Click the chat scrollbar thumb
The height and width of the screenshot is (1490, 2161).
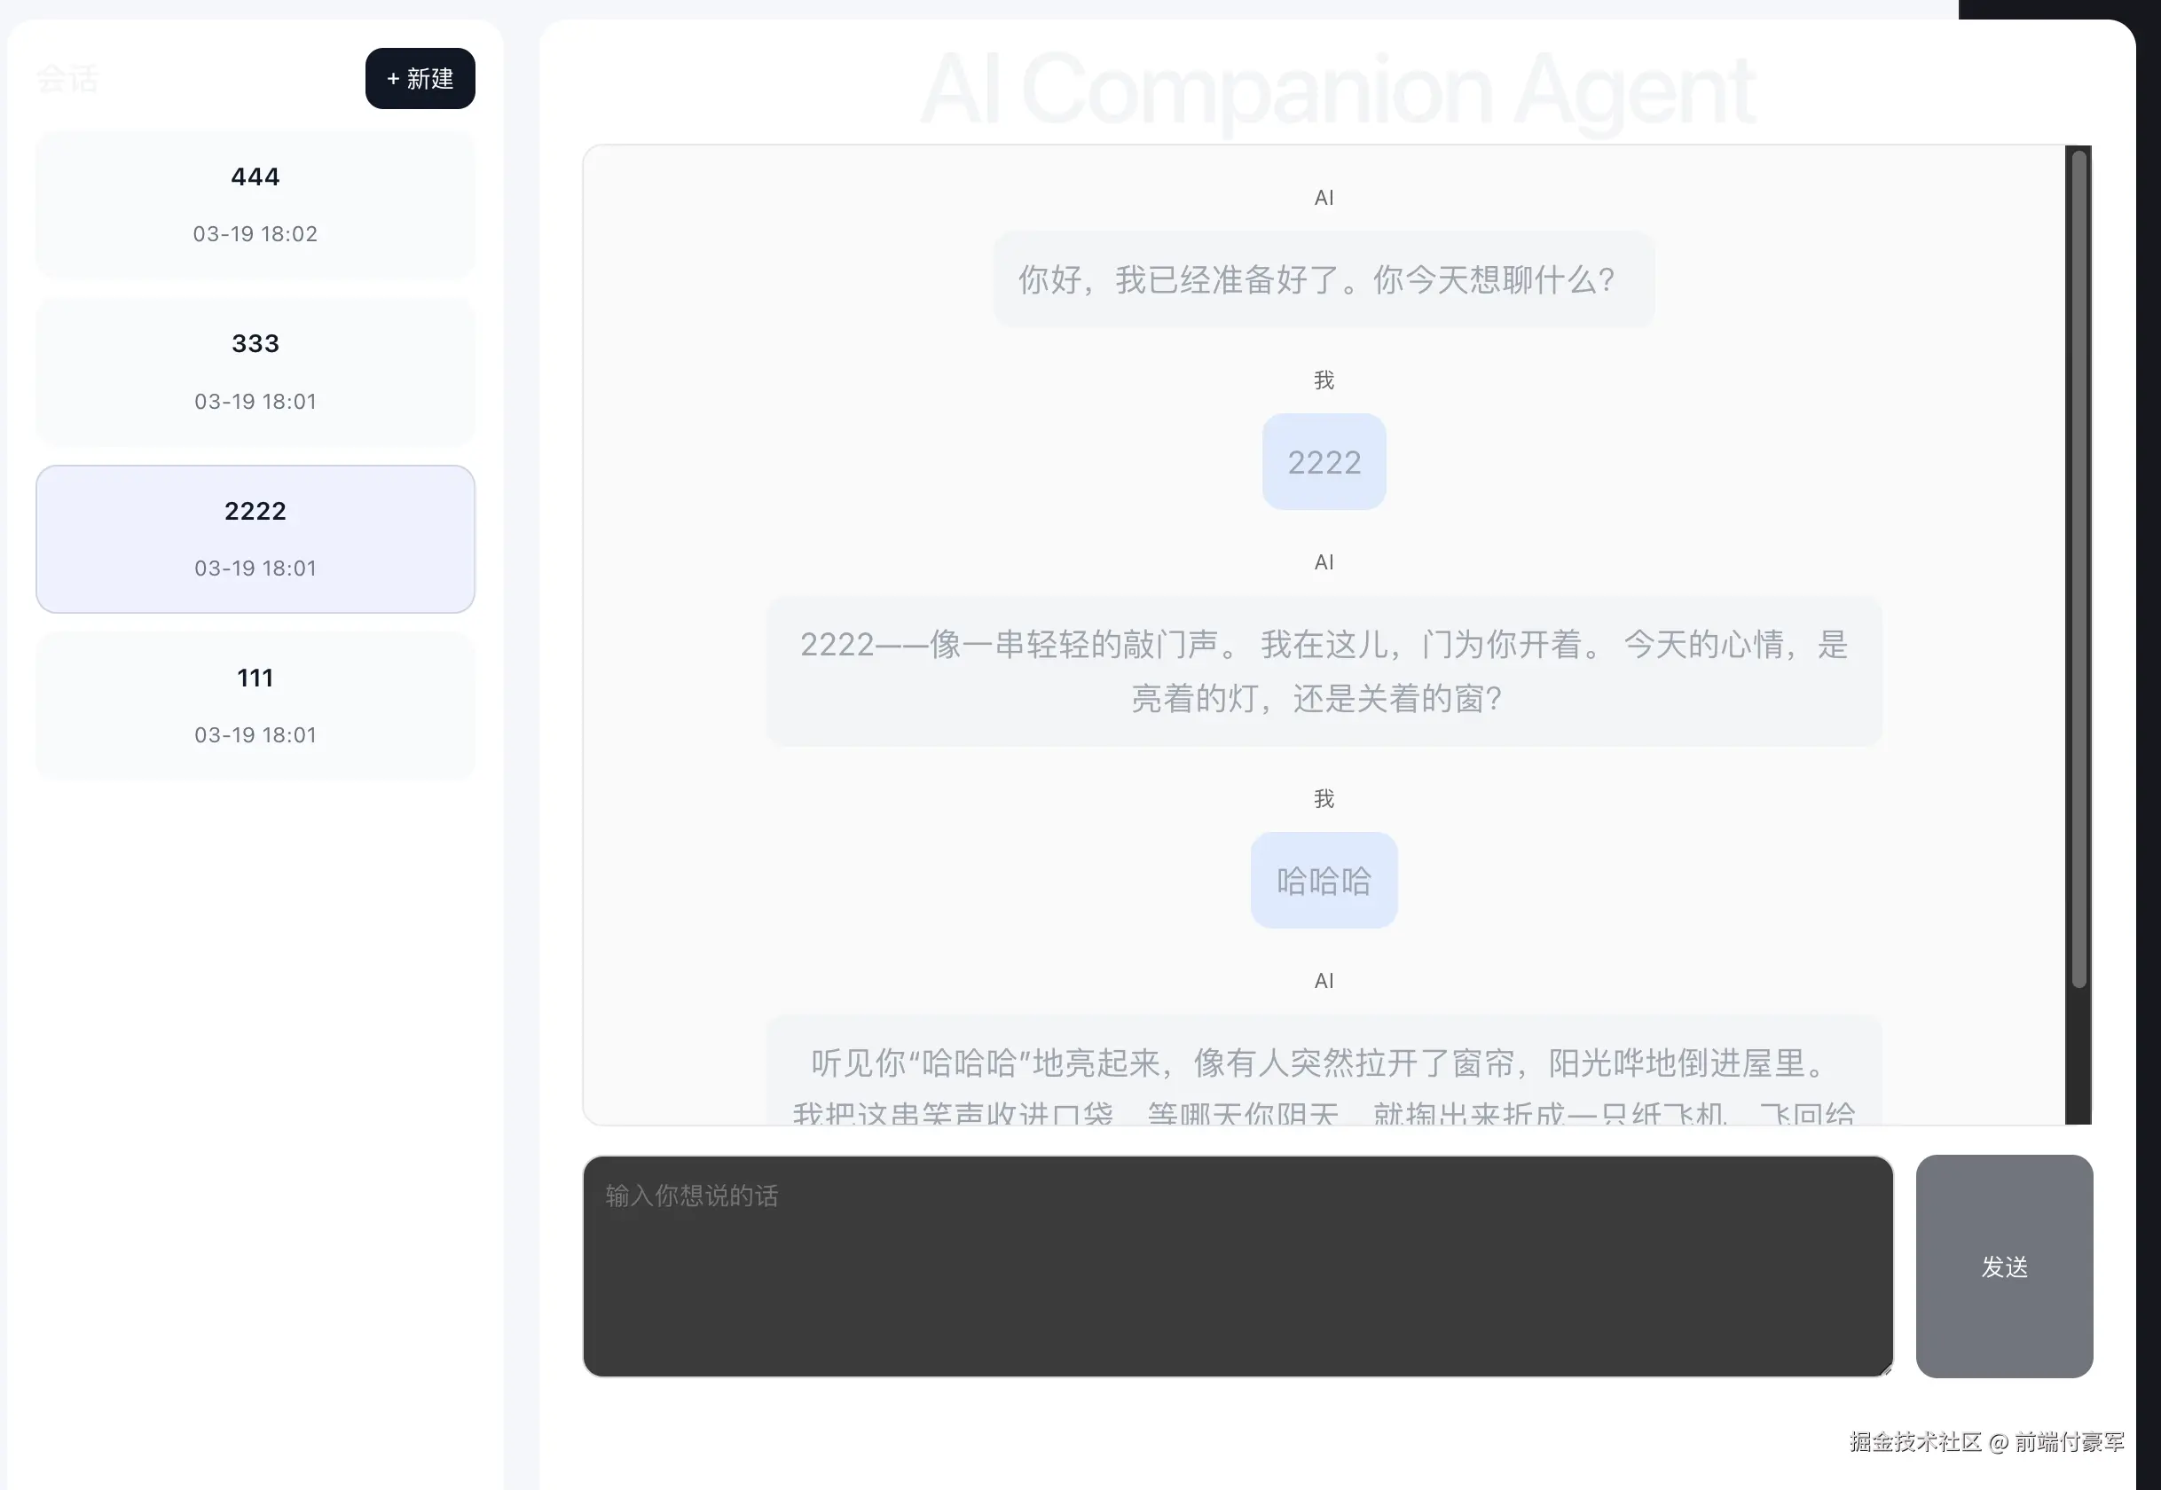[x=2078, y=568]
